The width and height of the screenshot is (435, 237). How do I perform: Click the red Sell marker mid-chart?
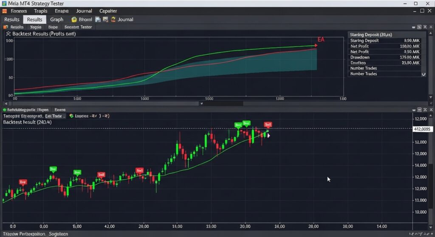pos(139,170)
